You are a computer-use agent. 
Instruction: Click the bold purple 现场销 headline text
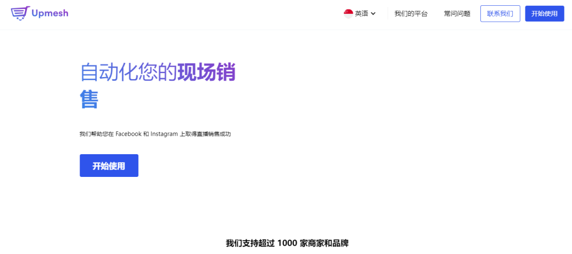pos(206,72)
